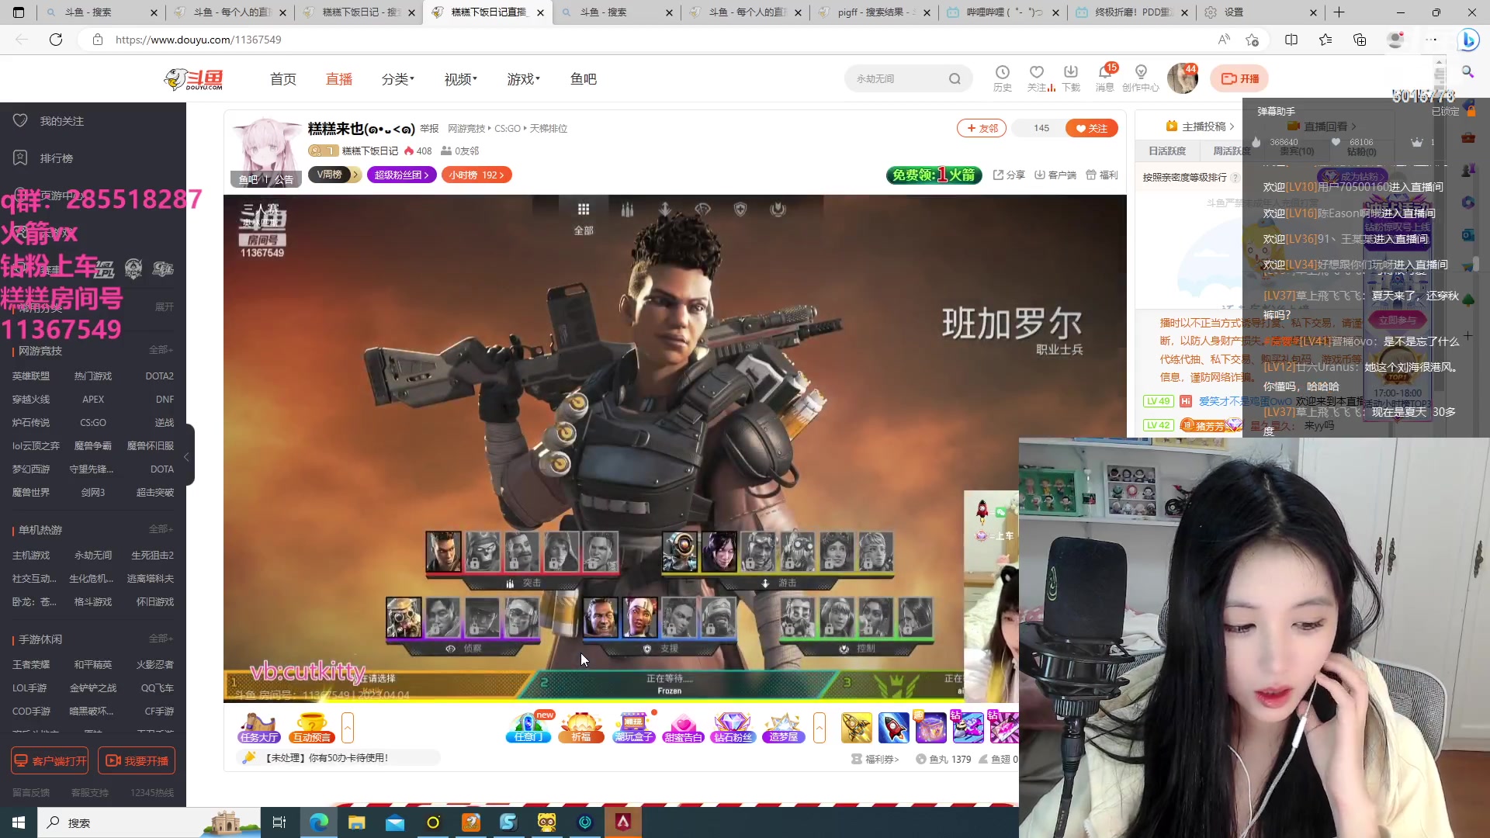Screen dimensions: 1490x838
Task: Go to 首页 in top navigation
Action: coord(283,79)
